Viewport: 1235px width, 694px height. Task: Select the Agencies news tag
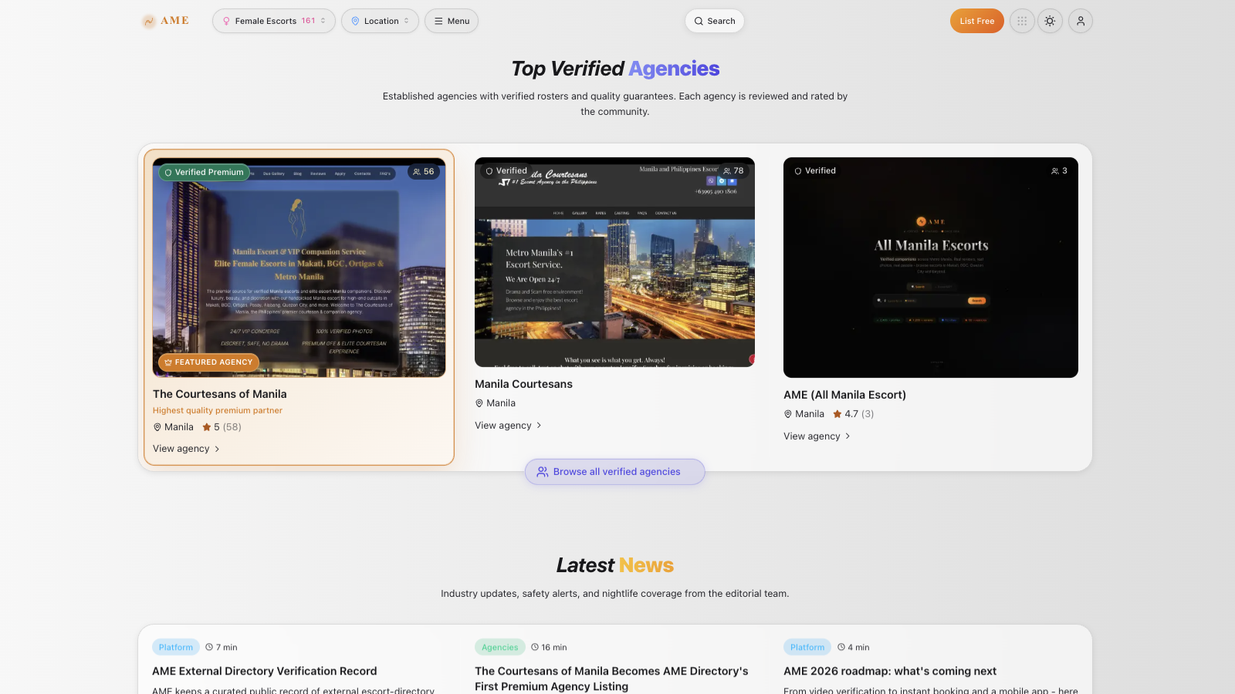tap(500, 648)
